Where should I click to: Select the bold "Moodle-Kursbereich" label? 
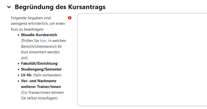[39, 35]
